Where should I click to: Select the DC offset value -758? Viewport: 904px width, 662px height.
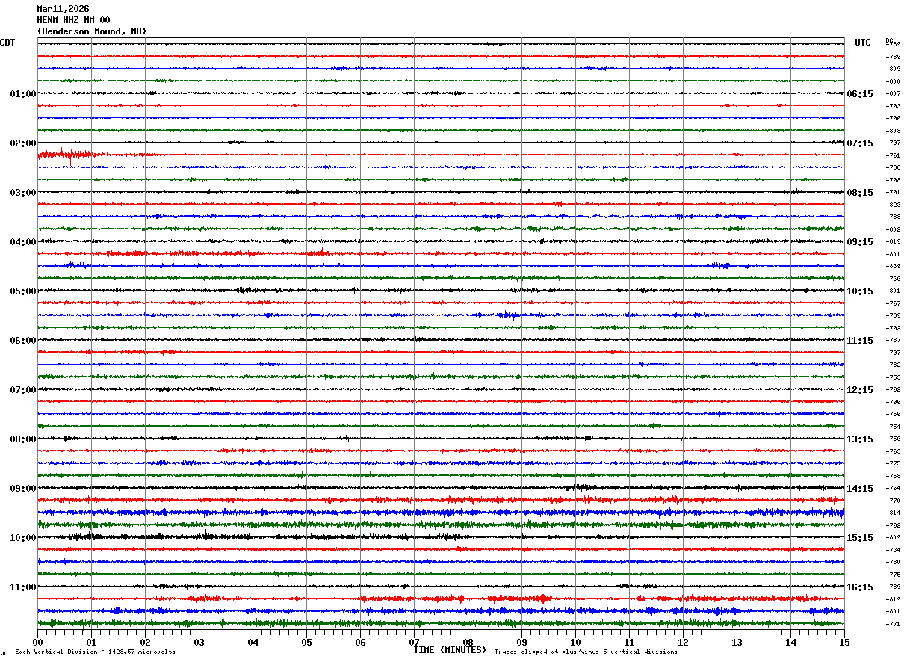[x=893, y=476]
